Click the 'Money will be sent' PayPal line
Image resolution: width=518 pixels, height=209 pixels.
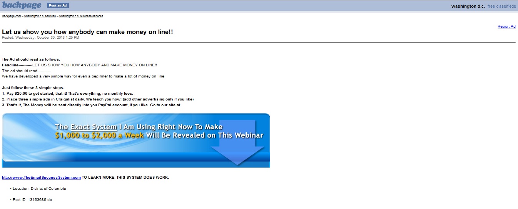click(x=91, y=105)
